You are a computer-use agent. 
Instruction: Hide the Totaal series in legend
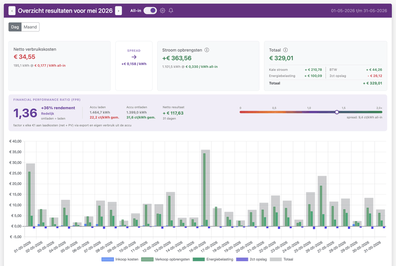[x=282, y=259]
